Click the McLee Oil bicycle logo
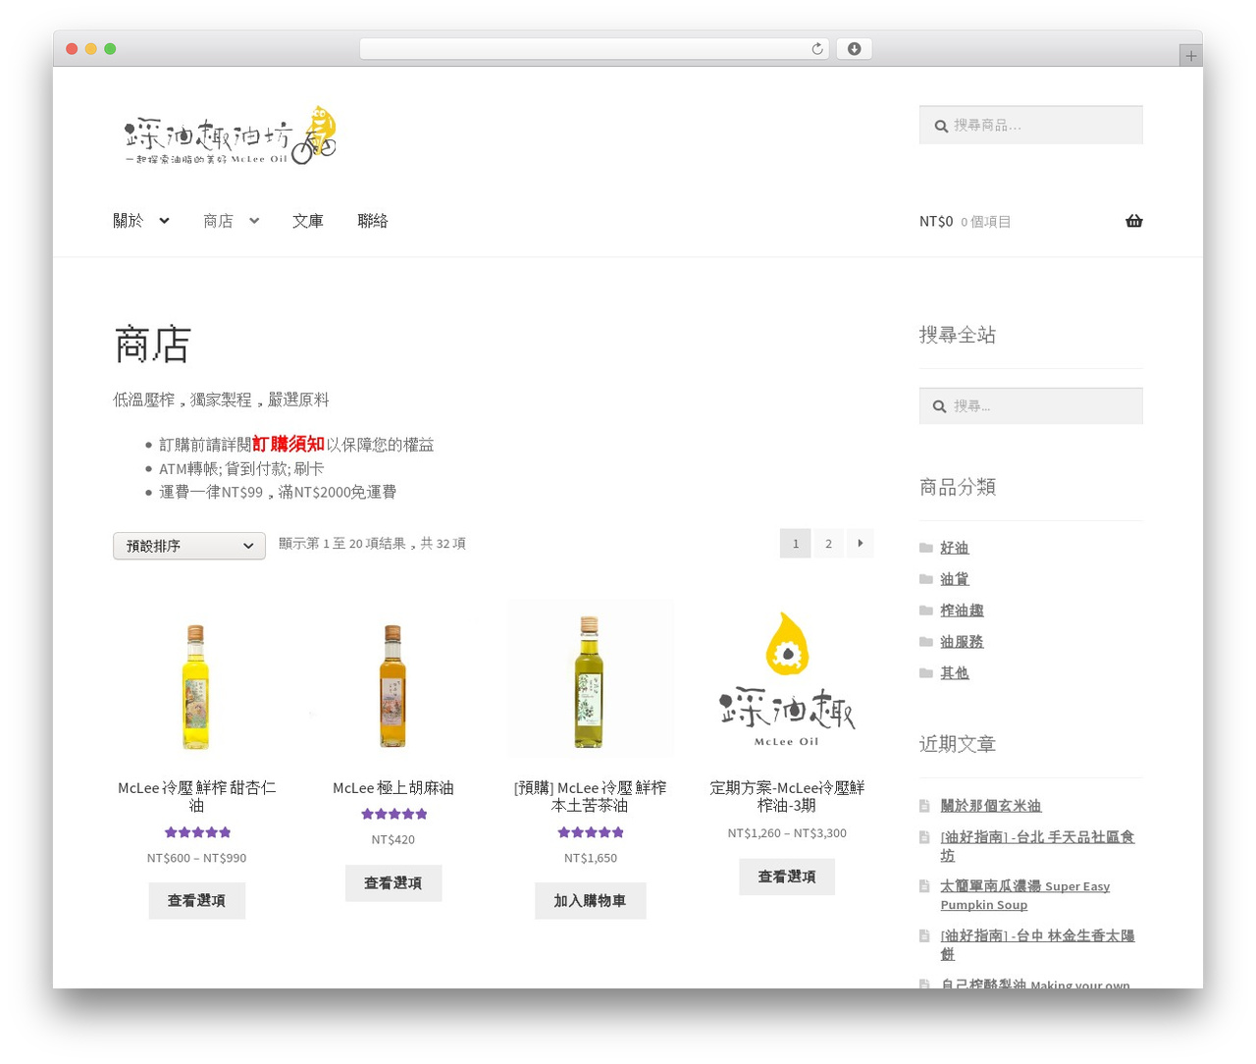Image resolution: width=1256 pixels, height=1064 pixels. pos(231,135)
